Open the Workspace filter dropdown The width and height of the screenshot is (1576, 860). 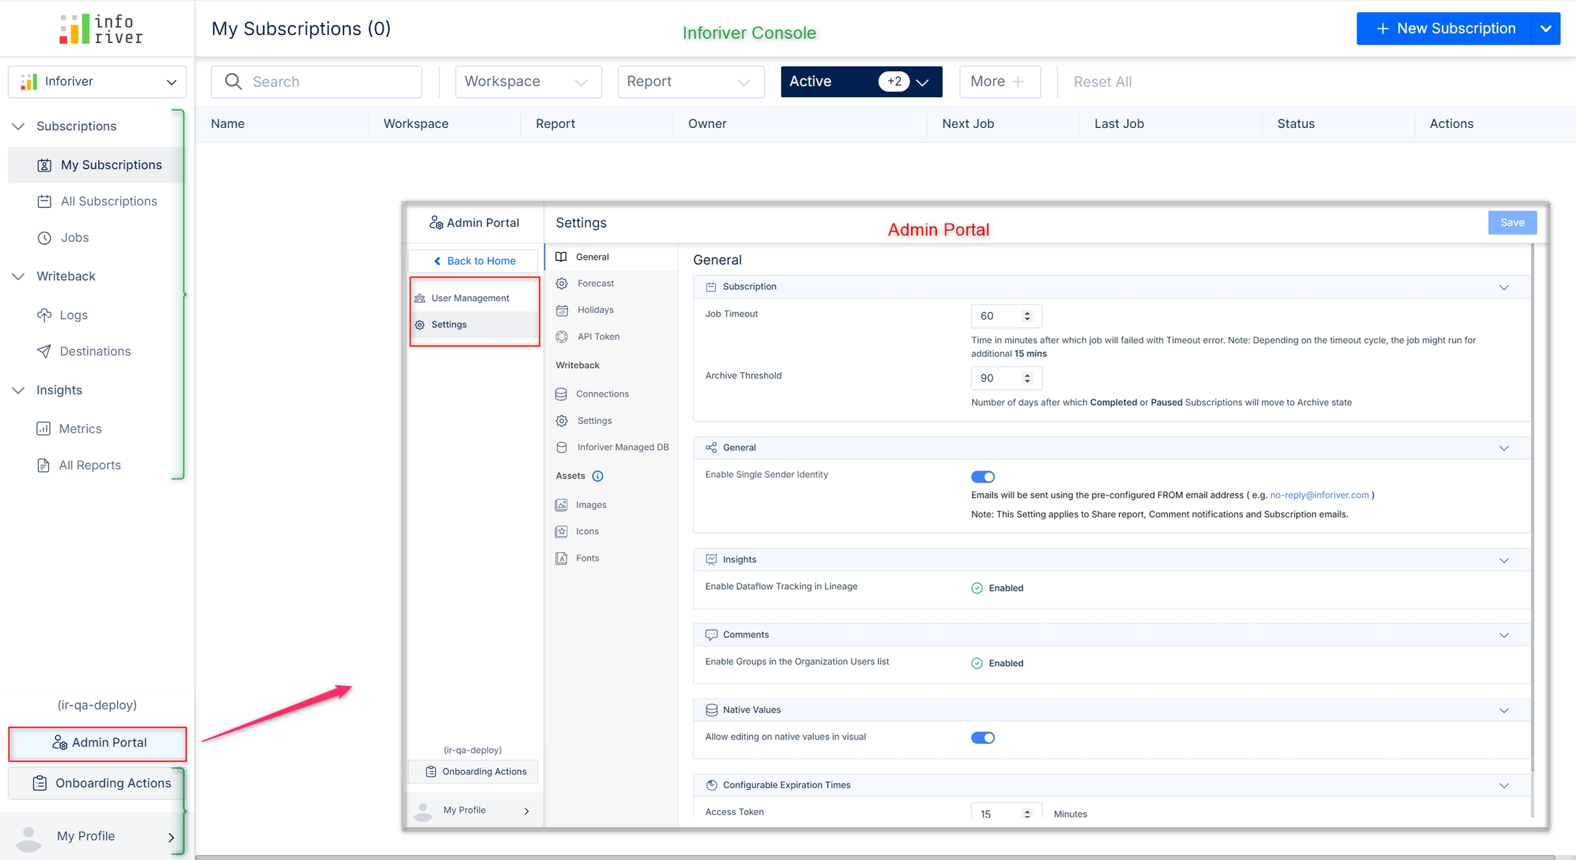click(528, 81)
